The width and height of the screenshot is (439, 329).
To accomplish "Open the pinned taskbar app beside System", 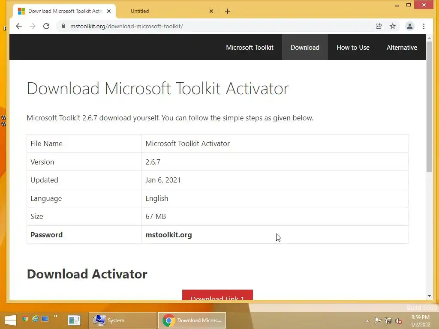I will (x=74, y=320).
